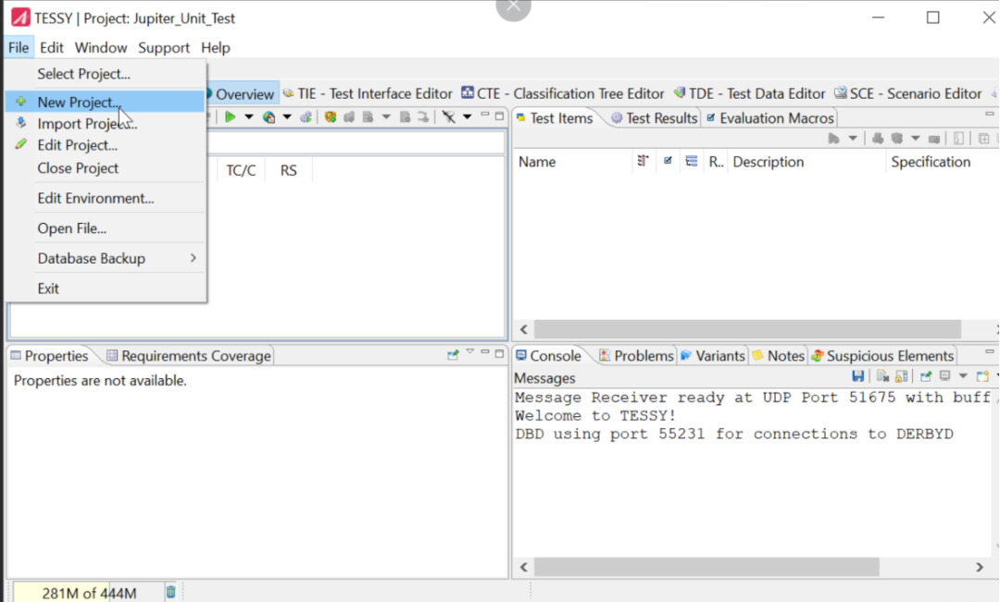Click the clear console icon

(x=882, y=376)
